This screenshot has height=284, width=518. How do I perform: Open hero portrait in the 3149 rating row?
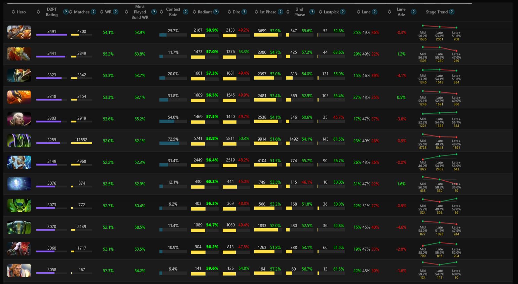pos(19,162)
